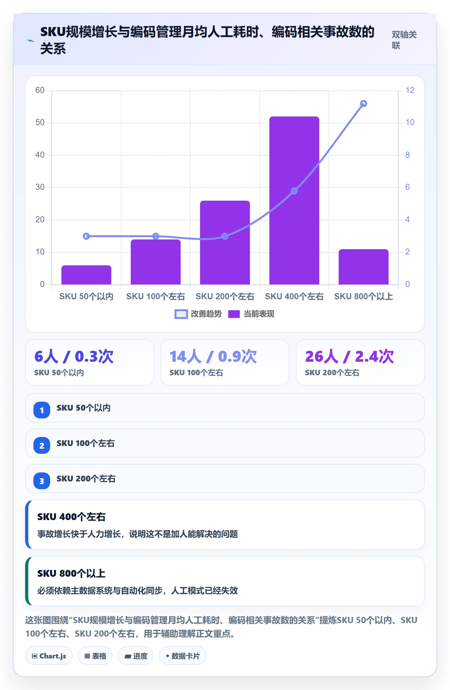Click the line point above SKU 50个以内

(86, 236)
